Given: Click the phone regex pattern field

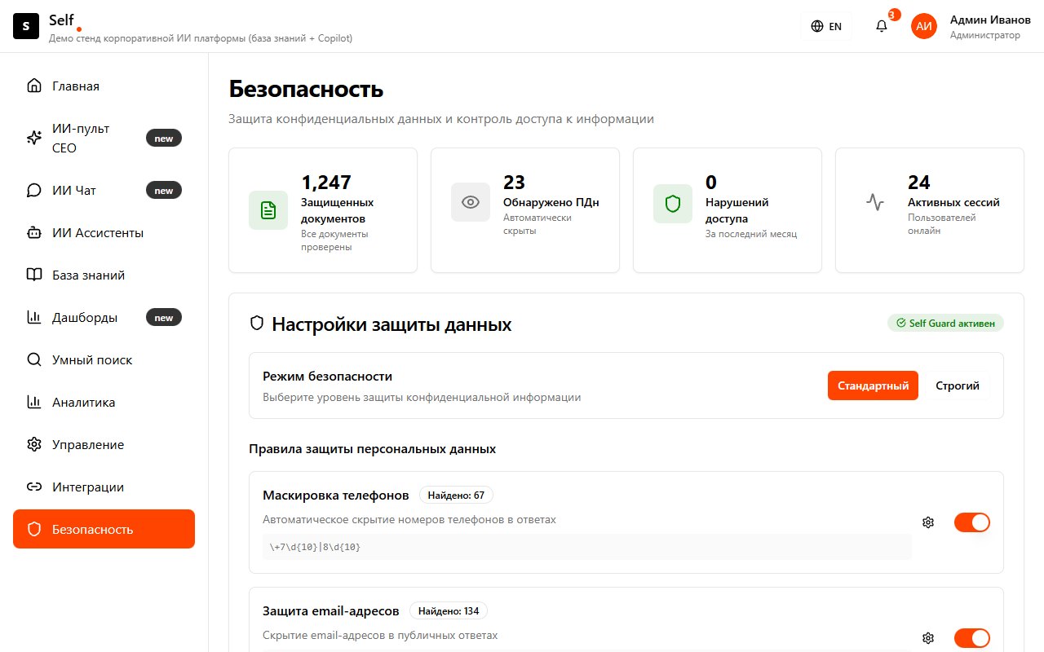Looking at the screenshot, I should 586,547.
